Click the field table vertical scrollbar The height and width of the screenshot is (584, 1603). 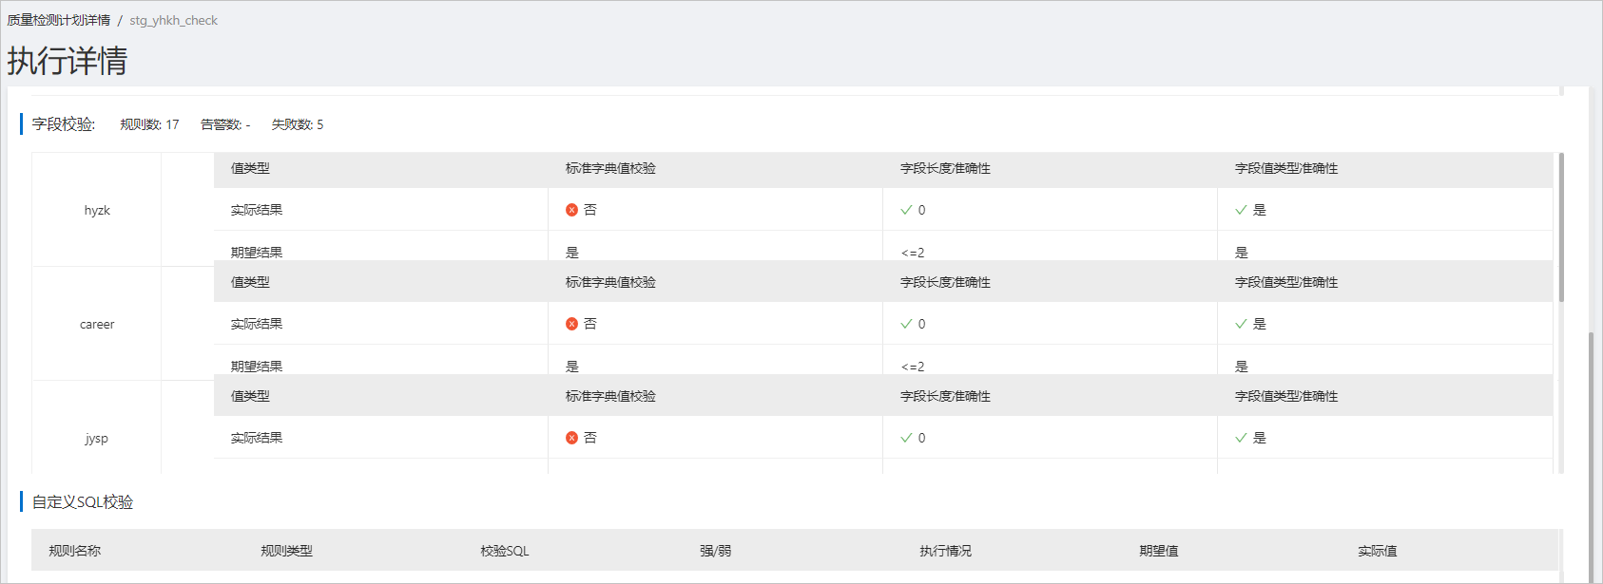point(1561,228)
